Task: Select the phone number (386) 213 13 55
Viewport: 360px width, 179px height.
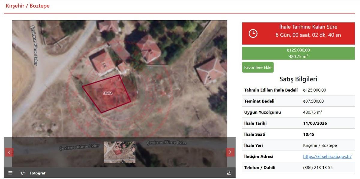Action: (318, 168)
